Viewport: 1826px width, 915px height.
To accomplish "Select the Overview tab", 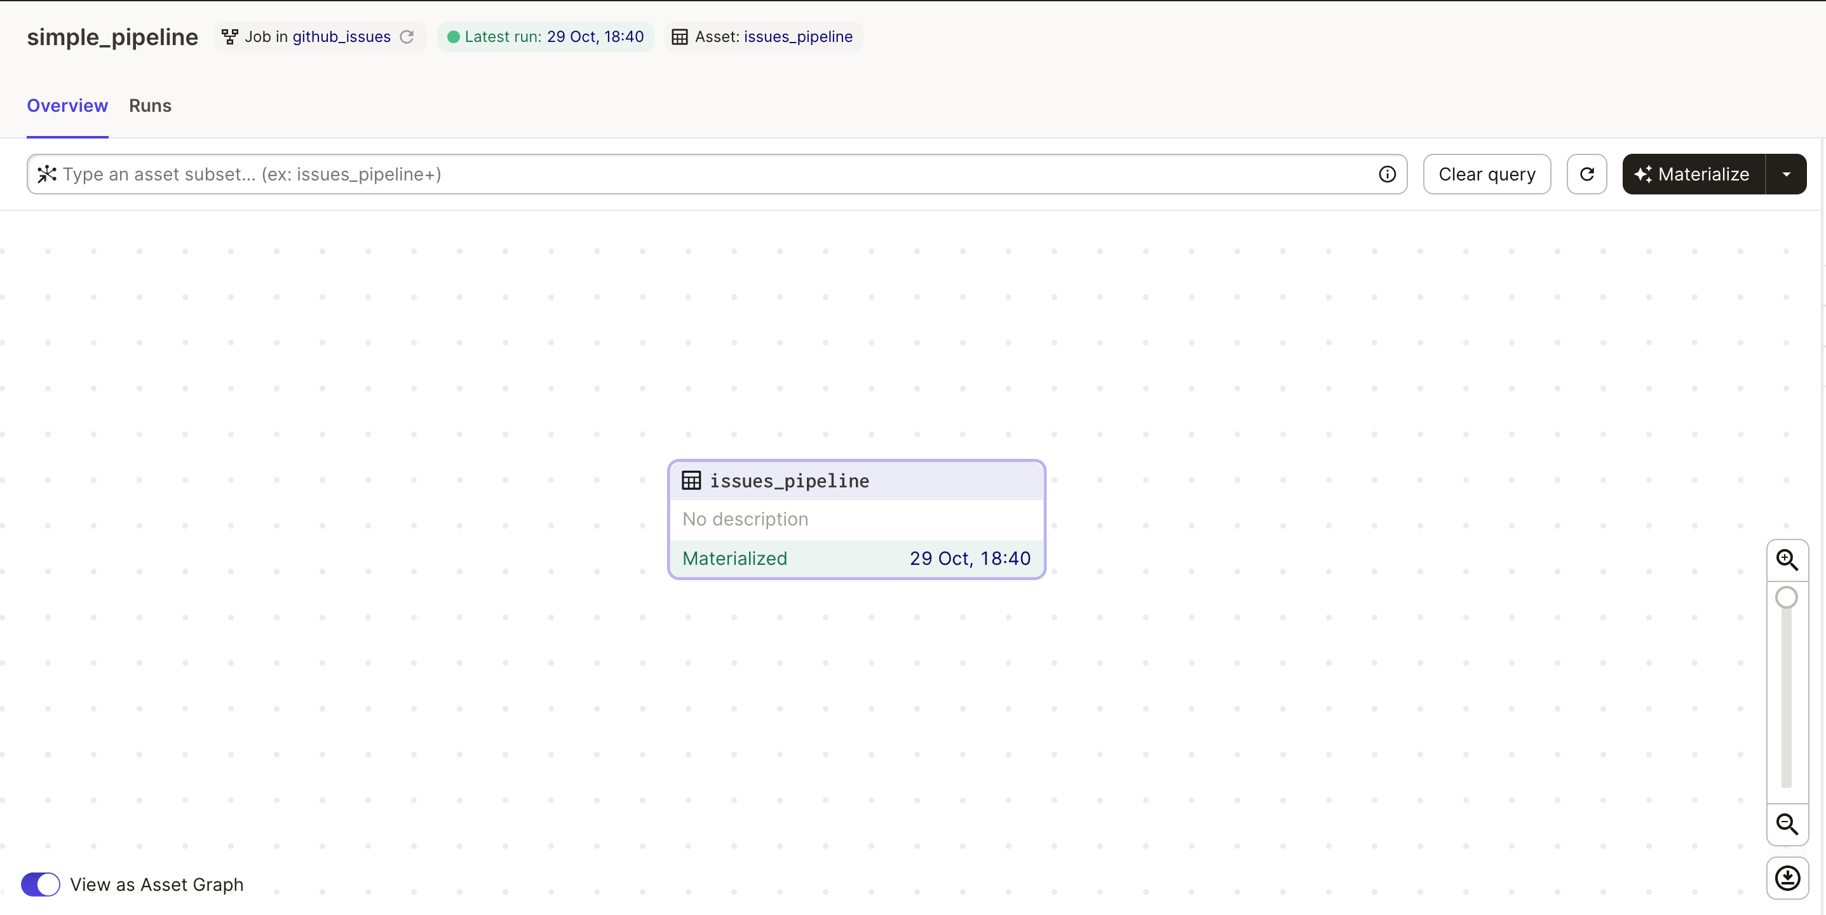I will (67, 105).
